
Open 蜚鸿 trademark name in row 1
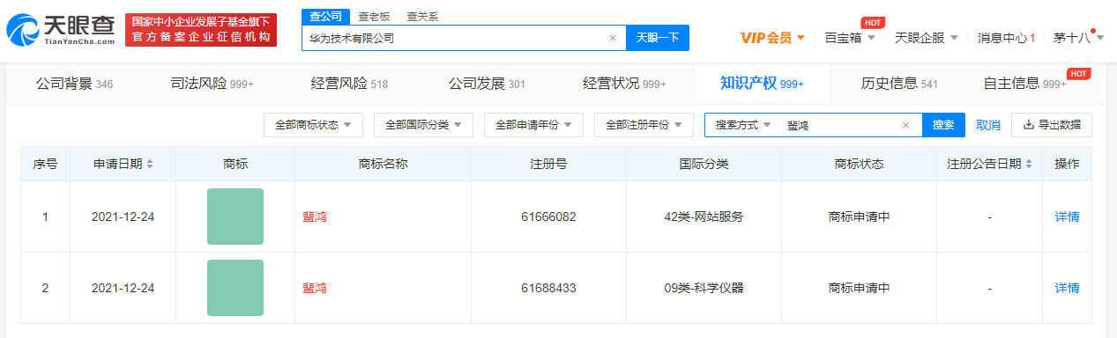pyautogui.click(x=315, y=217)
